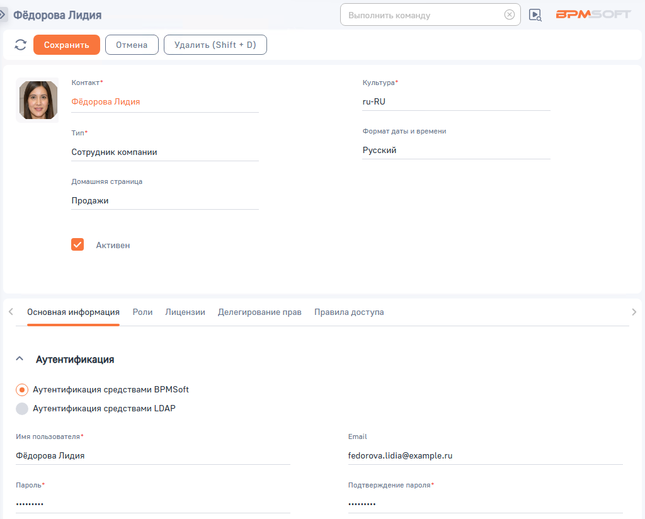The height and width of the screenshot is (519, 645).
Task: Switch to the Лицензии tab
Action: point(185,312)
